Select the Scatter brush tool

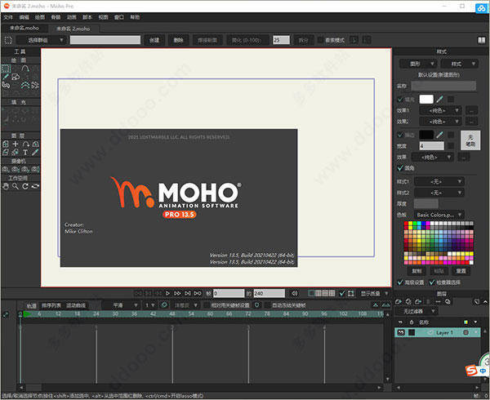coord(35,85)
